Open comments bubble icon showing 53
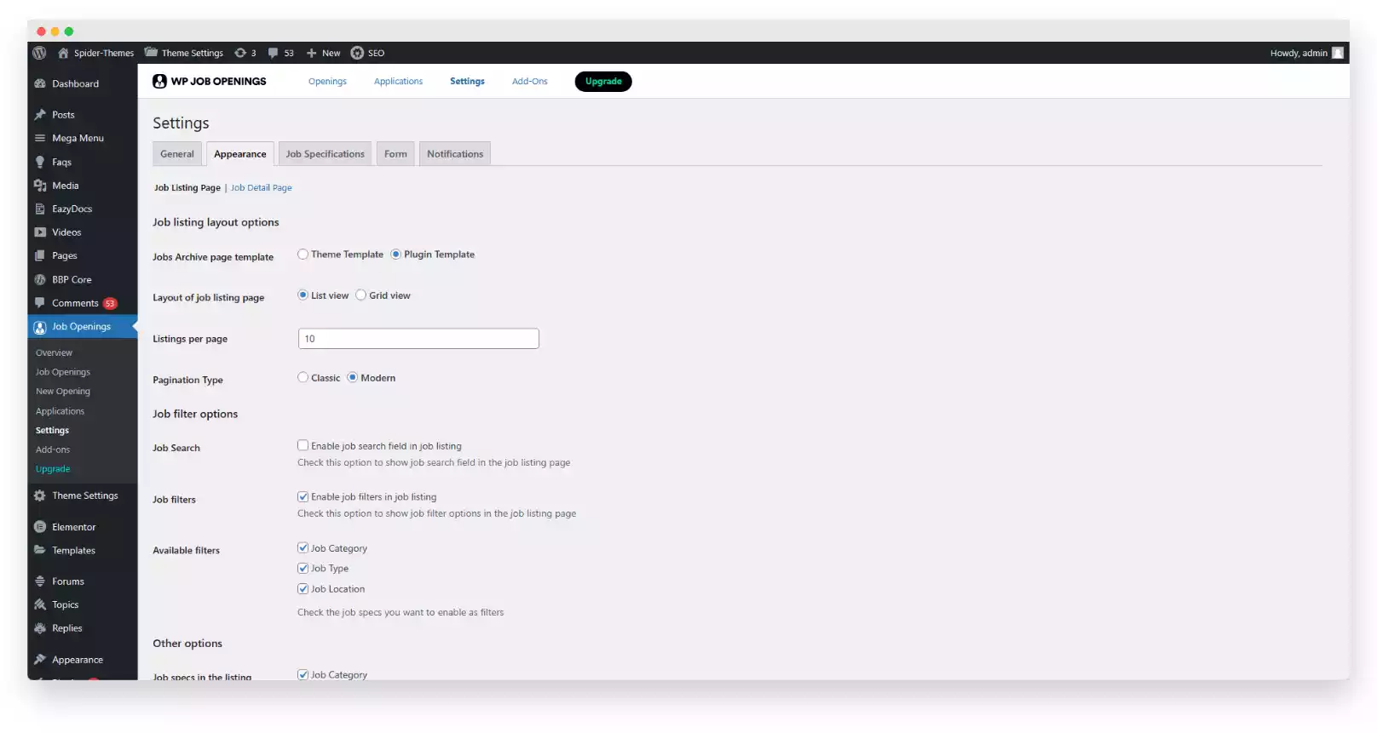The height and width of the screenshot is (733, 1377). (x=273, y=53)
